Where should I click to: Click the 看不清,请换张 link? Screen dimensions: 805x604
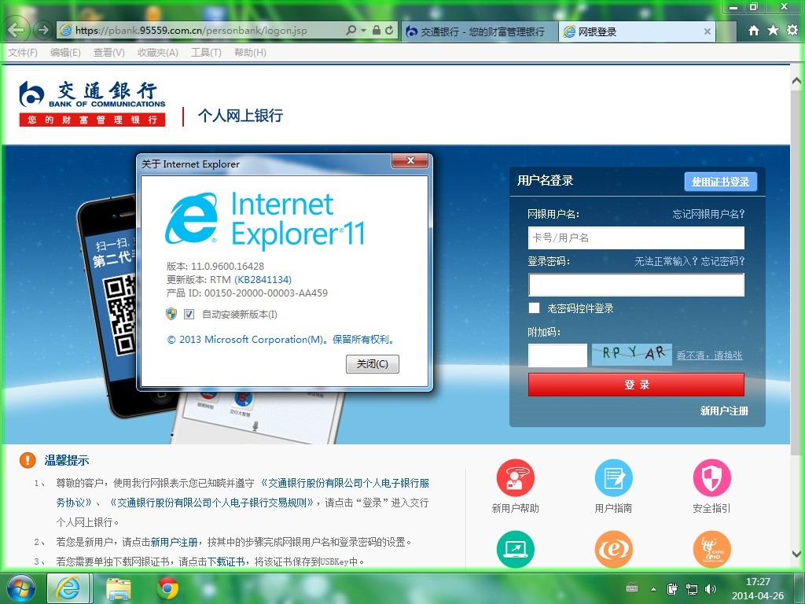[x=710, y=355]
